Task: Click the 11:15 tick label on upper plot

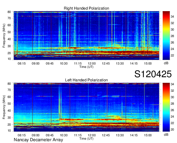Action: tap(78, 63)
